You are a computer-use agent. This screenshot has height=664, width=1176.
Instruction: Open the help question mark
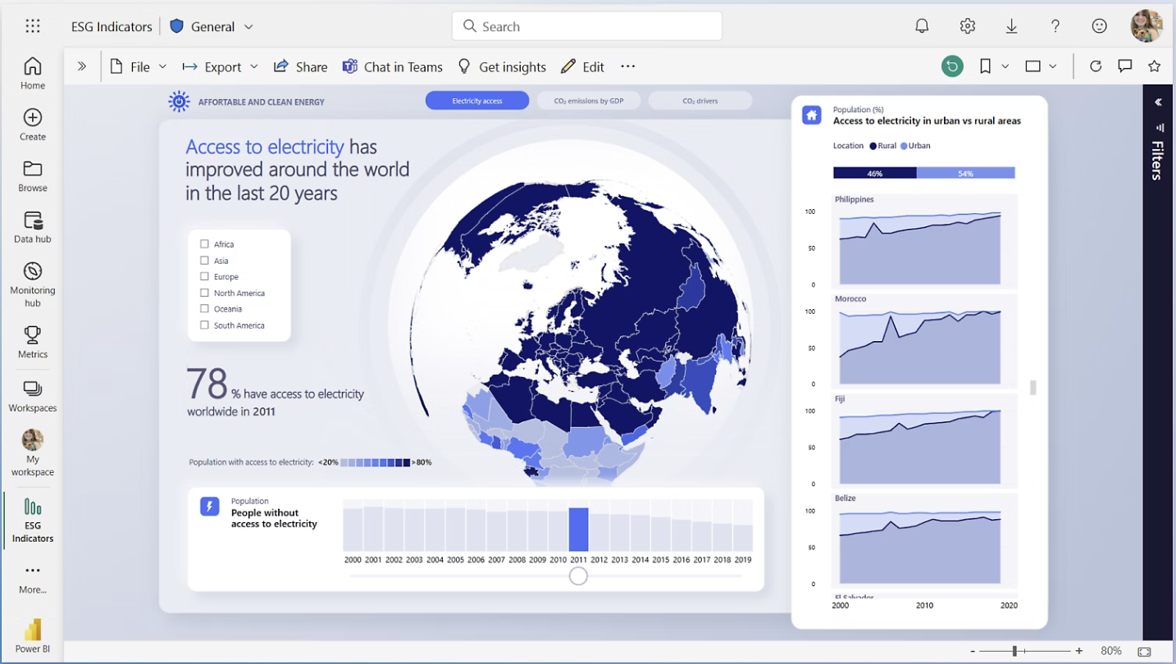click(x=1055, y=26)
